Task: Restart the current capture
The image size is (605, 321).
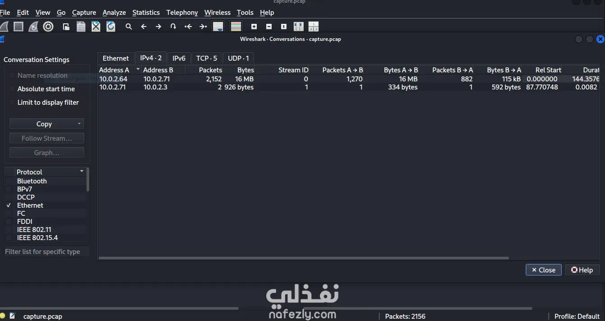Action: [x=33, y=27]
